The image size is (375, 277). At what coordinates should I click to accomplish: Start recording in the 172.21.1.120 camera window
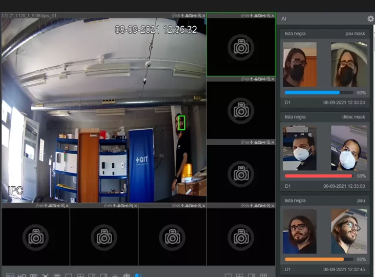tap(187, 16)
